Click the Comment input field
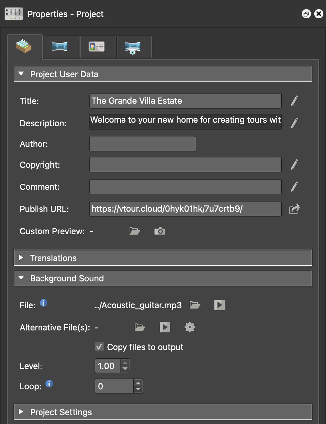The image size is (326, 424). (x=185, y=186)
